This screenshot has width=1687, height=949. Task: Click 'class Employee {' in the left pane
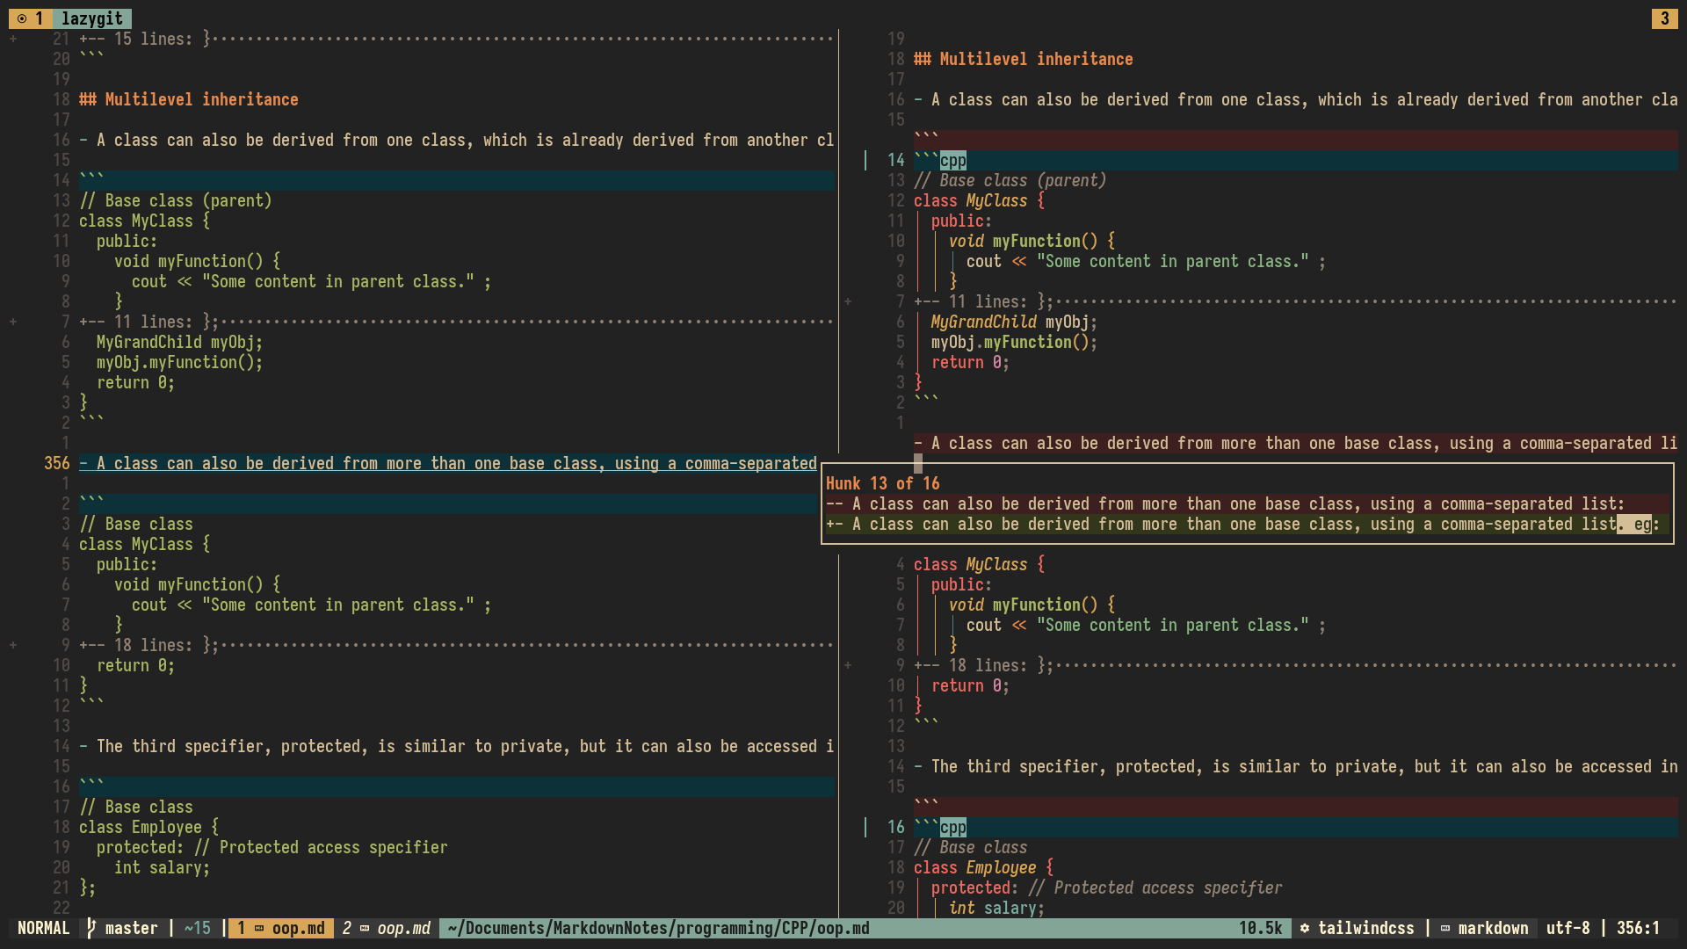(x=149, y=827)
